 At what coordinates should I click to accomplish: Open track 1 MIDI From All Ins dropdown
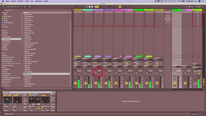(78, 60)
